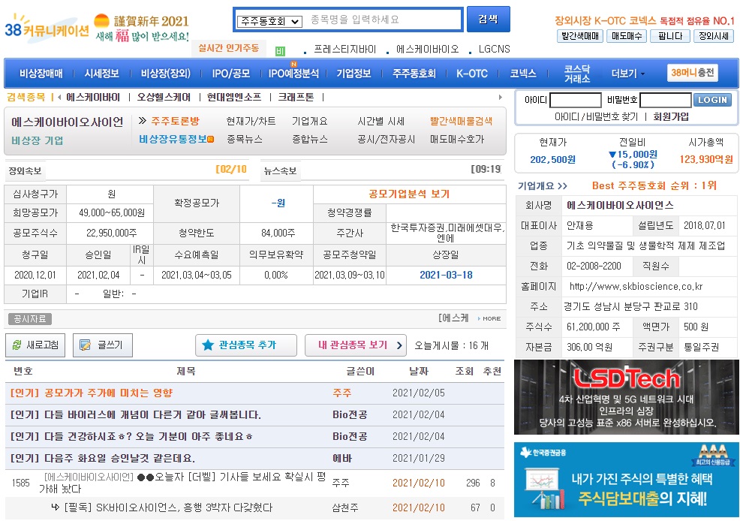Open 코넥스 navigation item

pos(523,73)
